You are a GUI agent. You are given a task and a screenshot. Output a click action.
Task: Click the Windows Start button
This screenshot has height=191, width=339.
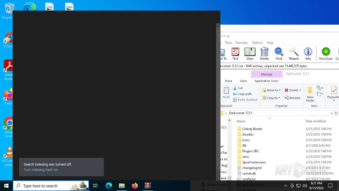pyautogui.click(x=6, y=186)
